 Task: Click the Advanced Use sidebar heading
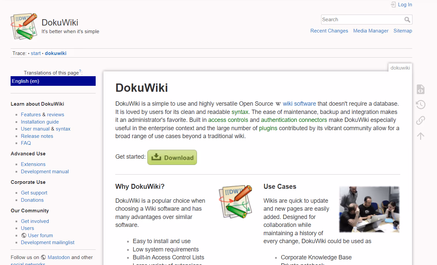pyautogui.click(x=28, y=154)
